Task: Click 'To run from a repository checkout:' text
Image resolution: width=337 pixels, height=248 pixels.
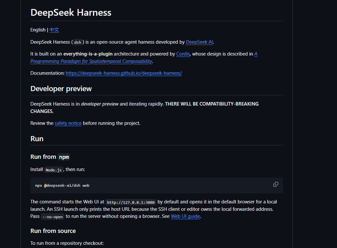Action: tap(67, 243)
